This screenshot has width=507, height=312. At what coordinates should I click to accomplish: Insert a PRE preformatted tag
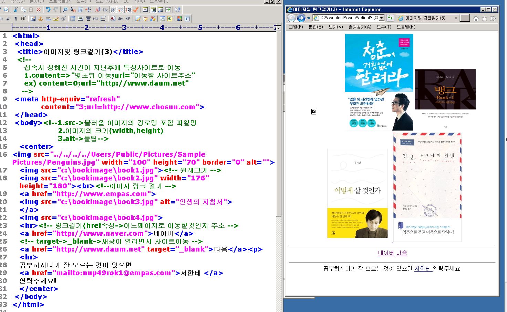coord(96,18)
